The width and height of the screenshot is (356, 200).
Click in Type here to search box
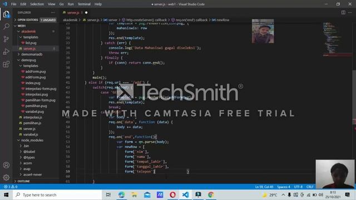[57, 195]
